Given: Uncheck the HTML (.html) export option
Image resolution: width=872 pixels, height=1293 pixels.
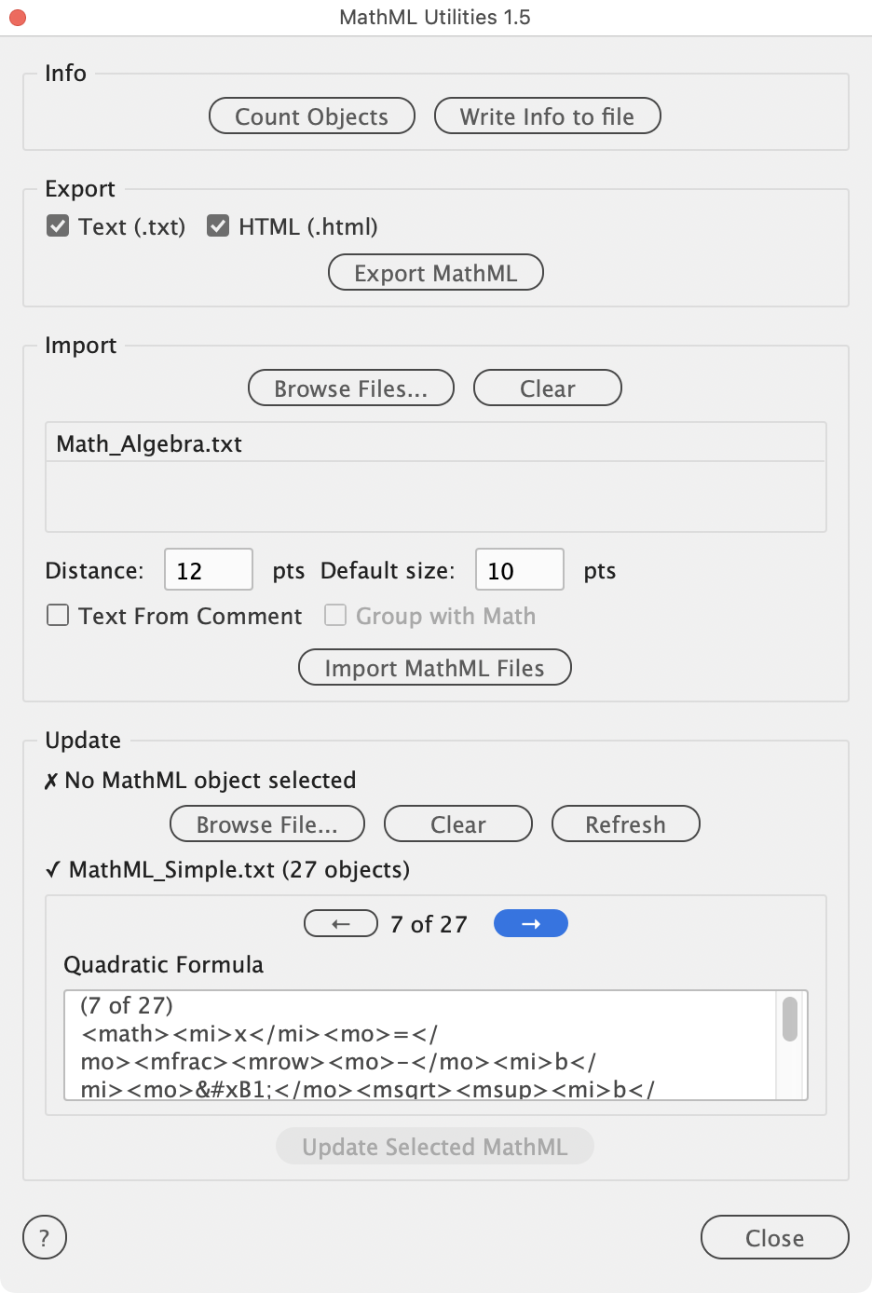Looking at the screenshot, I should pos(218,226).
